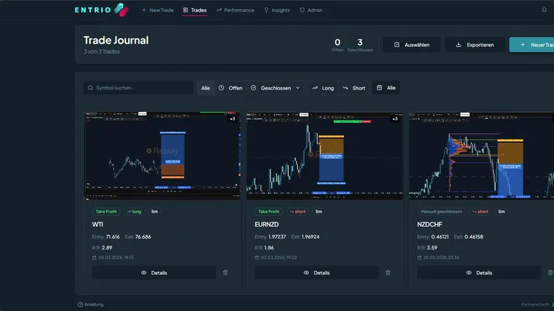This screenshot has width=554, height=311.
Task: Click the short tag on EURNZD
Action: [298, 211]
